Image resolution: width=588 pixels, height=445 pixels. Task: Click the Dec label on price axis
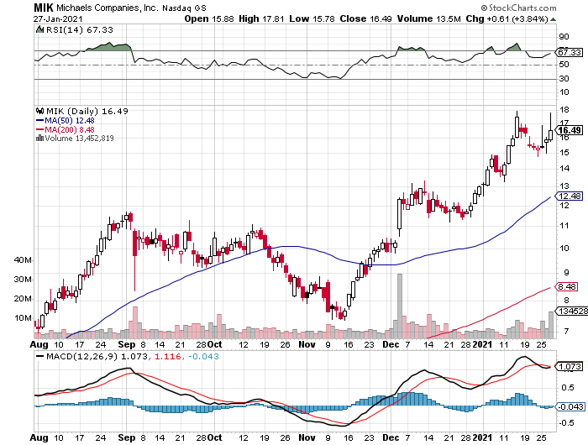tap(391, 344)
